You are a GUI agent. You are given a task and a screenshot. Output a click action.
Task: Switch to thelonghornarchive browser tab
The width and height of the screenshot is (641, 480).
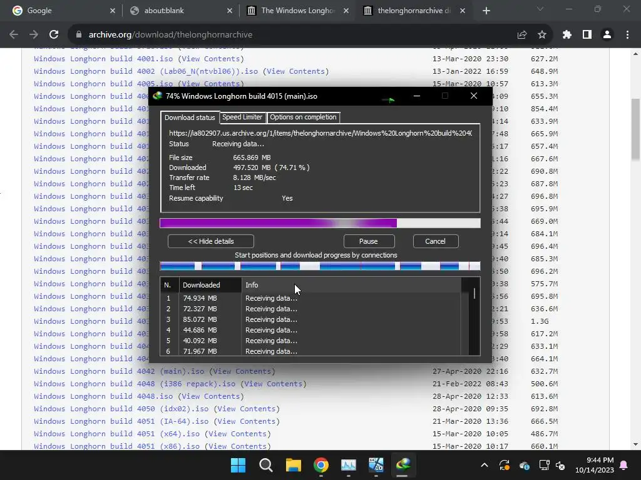pos(413,11)
